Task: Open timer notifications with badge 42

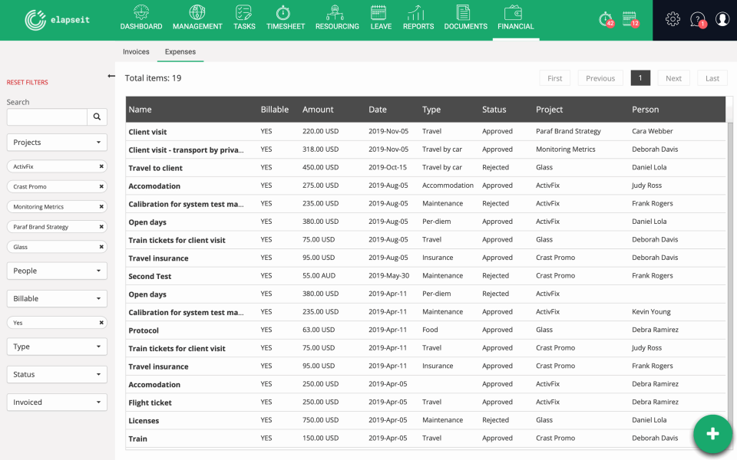Action: [x=606, y=20]
